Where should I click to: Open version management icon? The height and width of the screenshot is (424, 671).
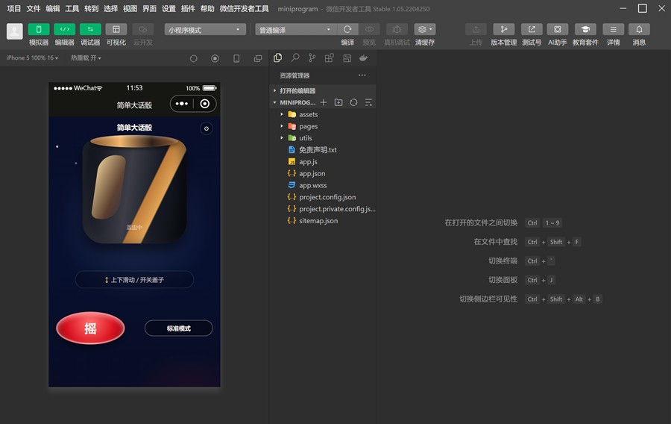(504, 29)
